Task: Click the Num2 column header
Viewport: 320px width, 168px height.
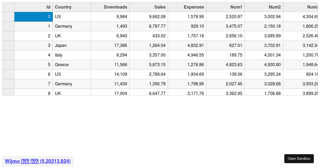Action: tap(264, 7)
